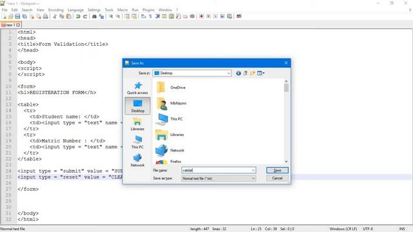The image size is (413, 232).
Task: Open the Encoding menu
Action: click(56, 10)
